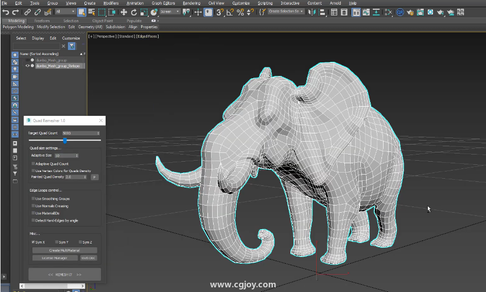Show the hidden dumbo_Mesh_group object
486x292 pixels.
coord(27,60)
